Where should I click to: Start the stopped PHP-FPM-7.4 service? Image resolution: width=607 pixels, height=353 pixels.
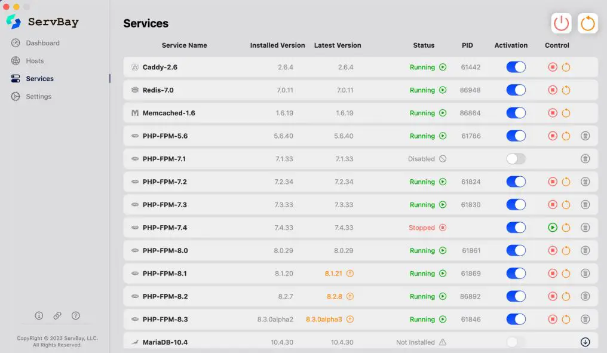553,228
